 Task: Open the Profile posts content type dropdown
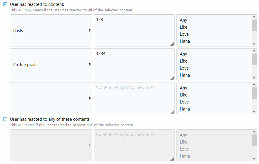point(51,64)
